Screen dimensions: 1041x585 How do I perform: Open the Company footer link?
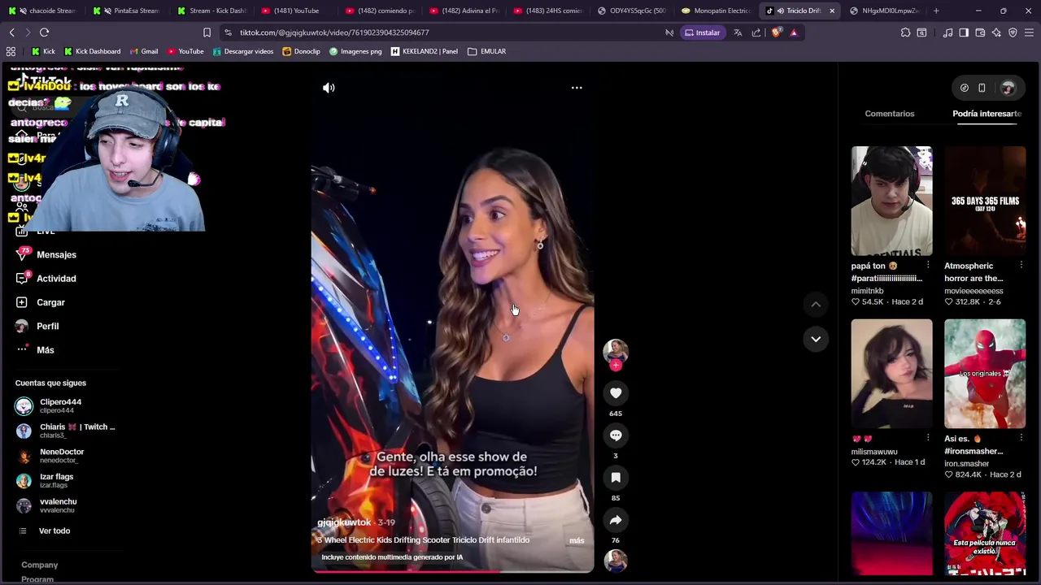[x=39, y=565]
